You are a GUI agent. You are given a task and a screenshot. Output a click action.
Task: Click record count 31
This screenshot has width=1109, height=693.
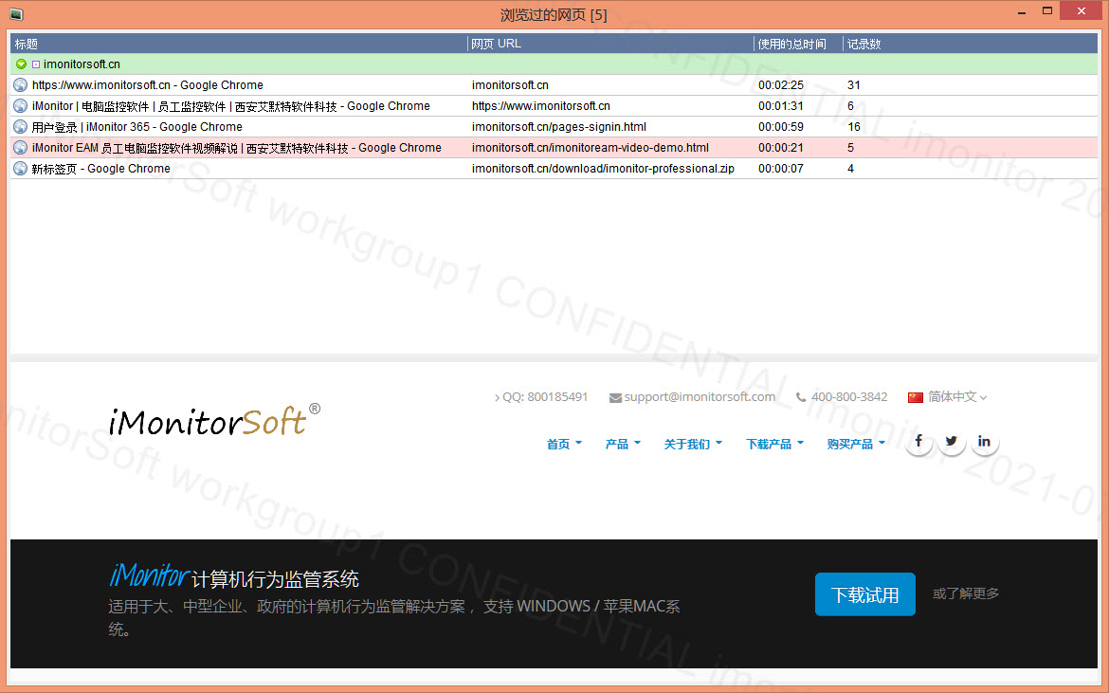point(854,85)
